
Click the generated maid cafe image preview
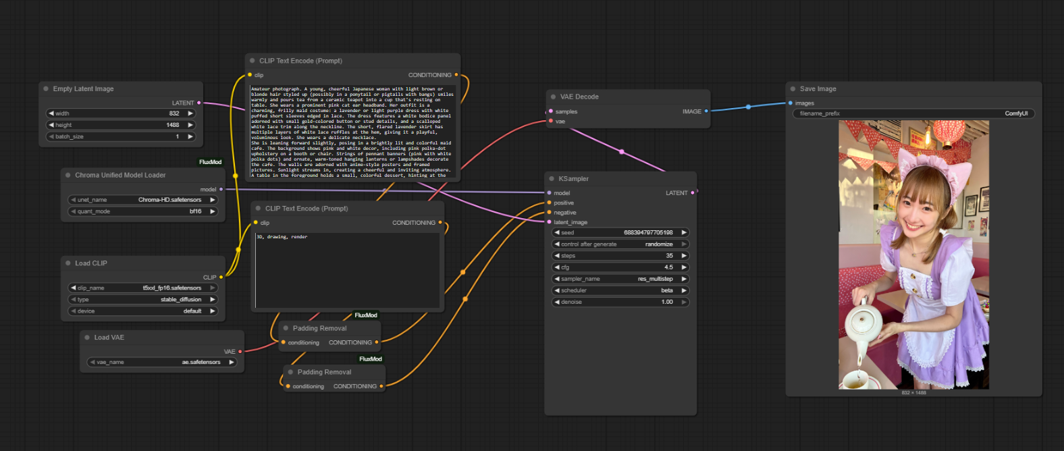[x=913, y=255]
